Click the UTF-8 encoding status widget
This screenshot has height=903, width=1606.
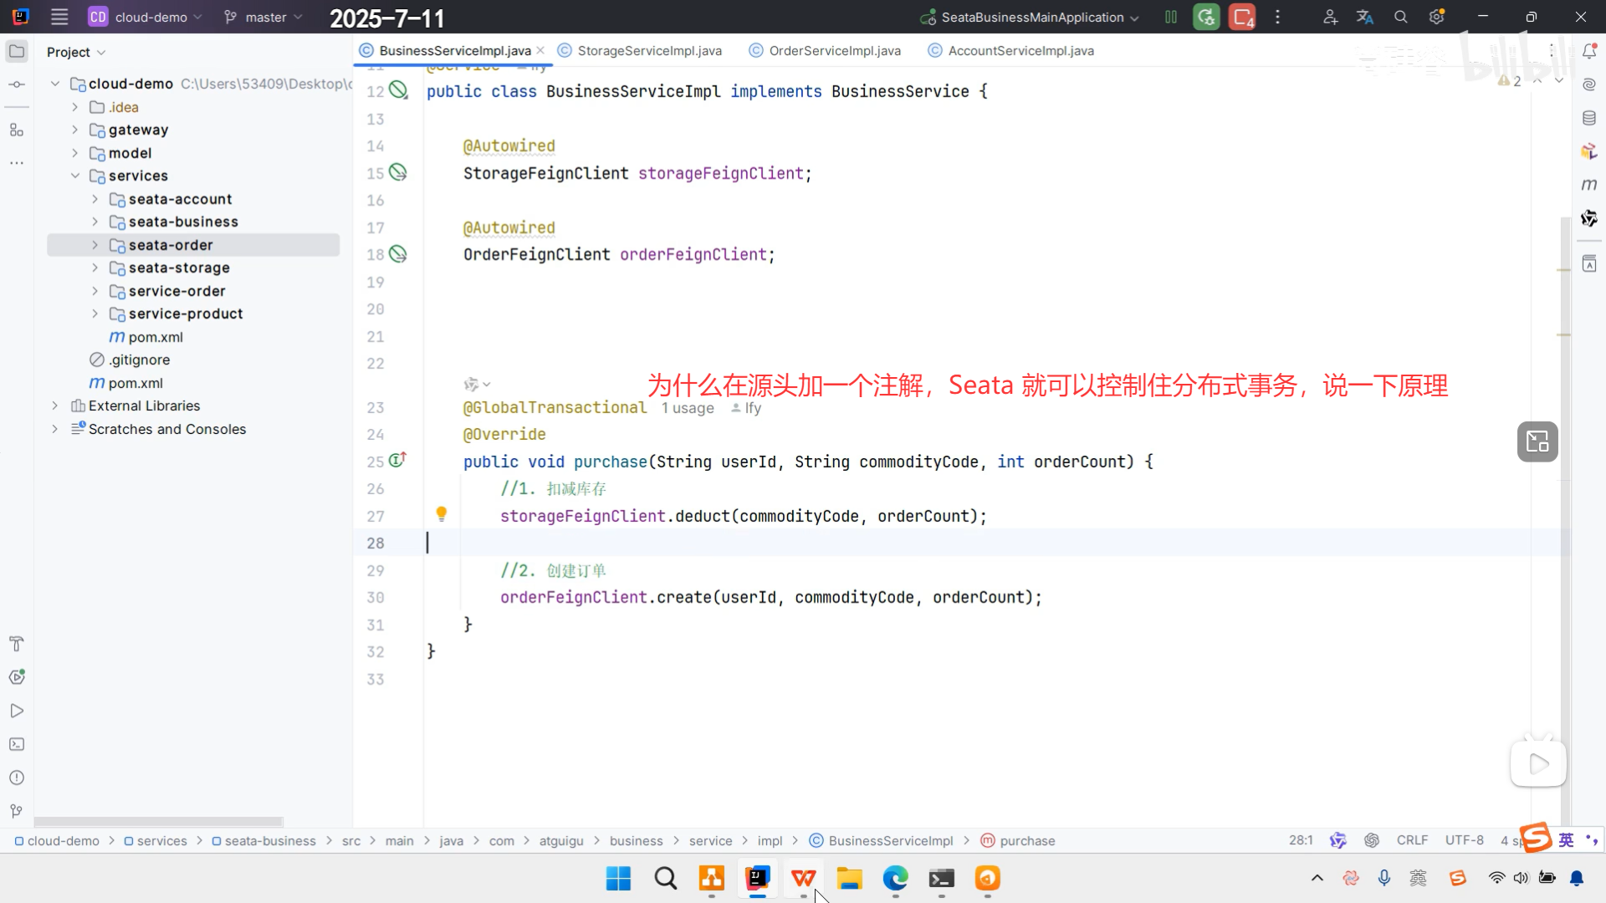pos(1464,840)
